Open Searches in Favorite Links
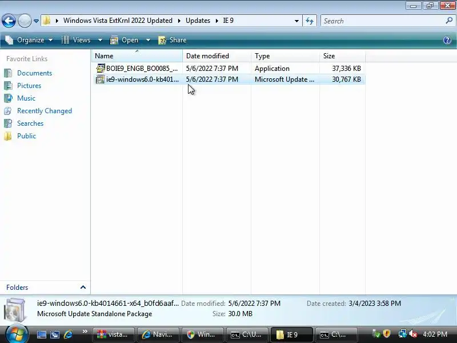Image resolution: width=457 pixels, height=343 pixels. (x=30, y=123)
